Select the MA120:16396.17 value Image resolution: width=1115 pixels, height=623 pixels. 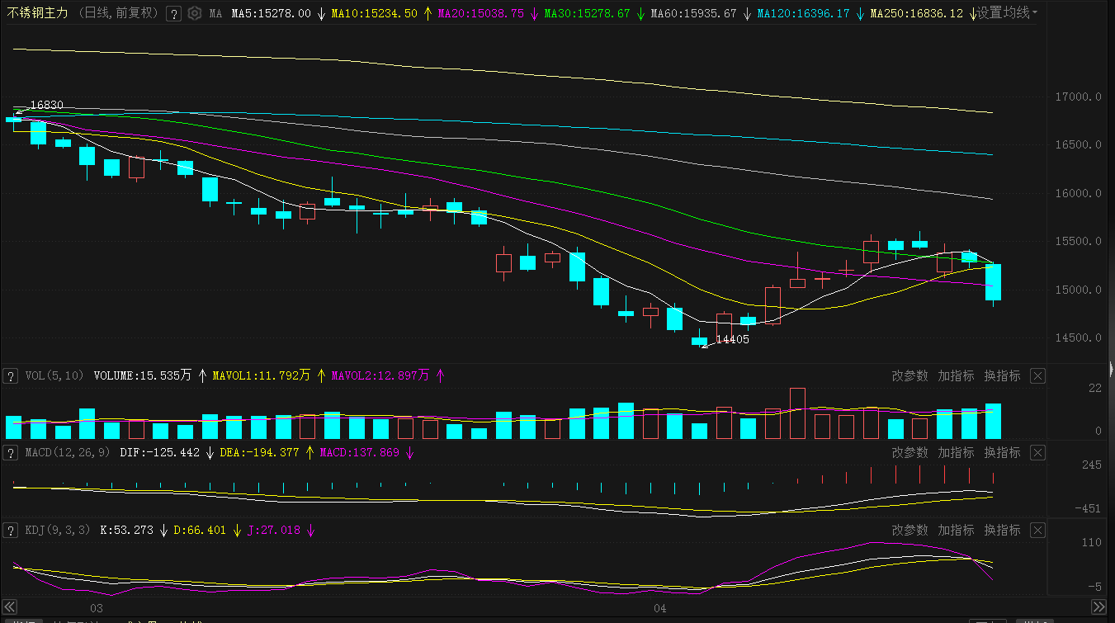(x=804, y=14)
